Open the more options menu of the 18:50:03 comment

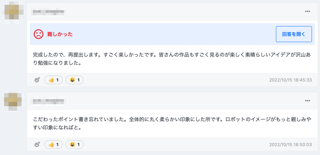(x=307, y=101)
